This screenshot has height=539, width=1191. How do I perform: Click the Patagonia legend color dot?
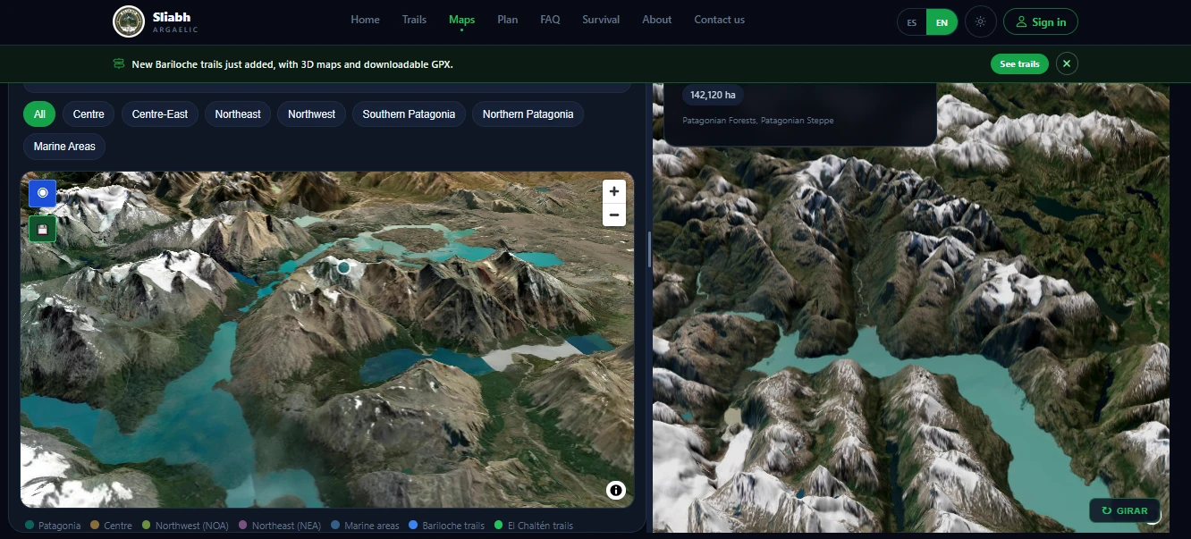tap(30, 526)
